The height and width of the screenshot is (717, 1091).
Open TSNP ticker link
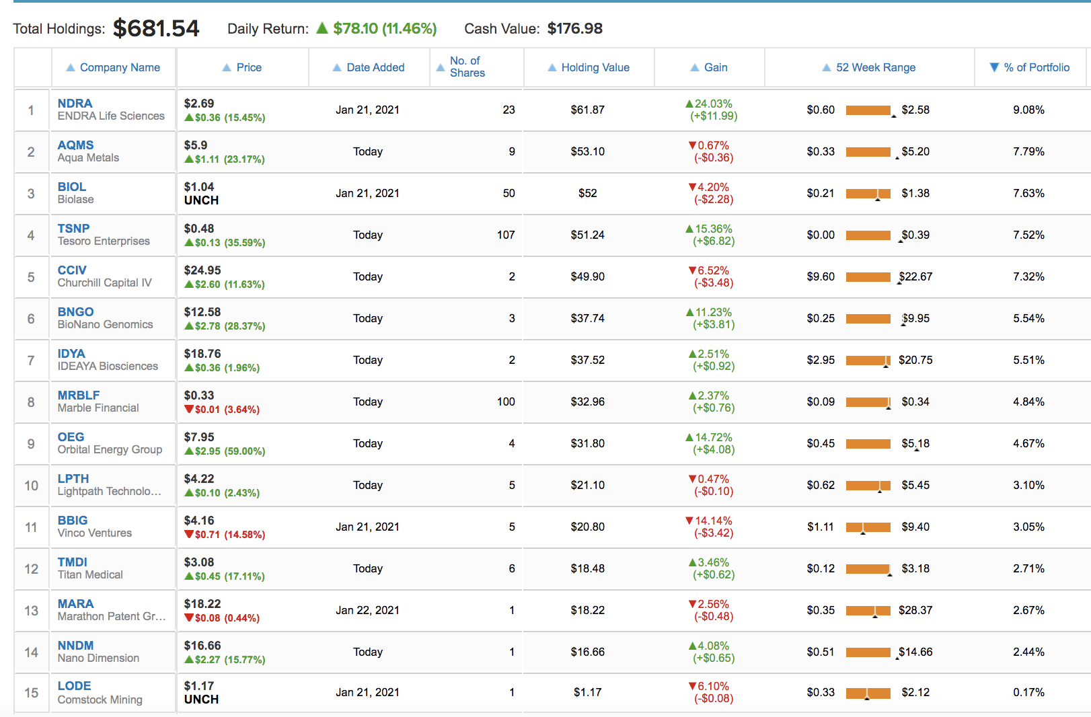[73, 229]
